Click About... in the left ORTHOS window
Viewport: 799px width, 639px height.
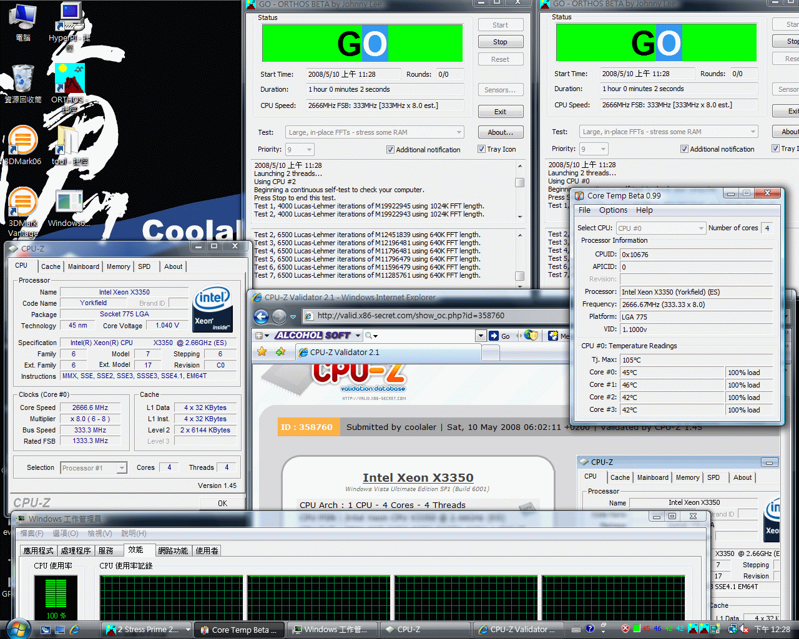click(501, 132)
